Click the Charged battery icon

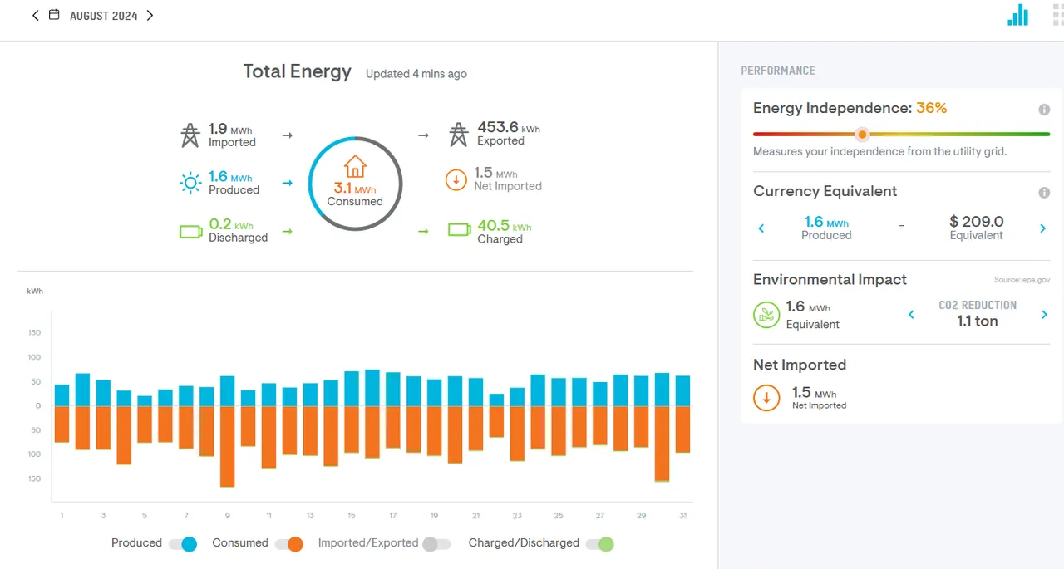(460, 229)
